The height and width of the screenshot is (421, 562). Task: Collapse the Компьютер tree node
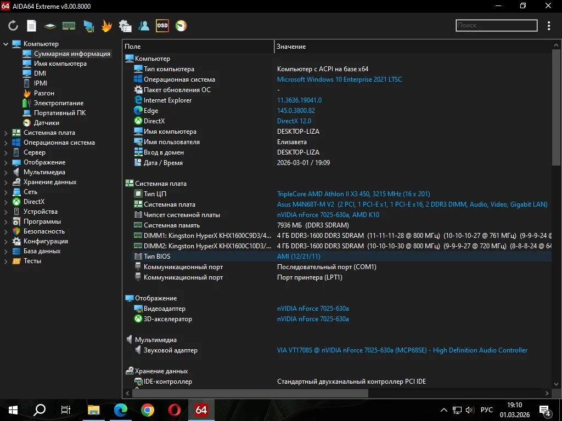coord(6,44)
